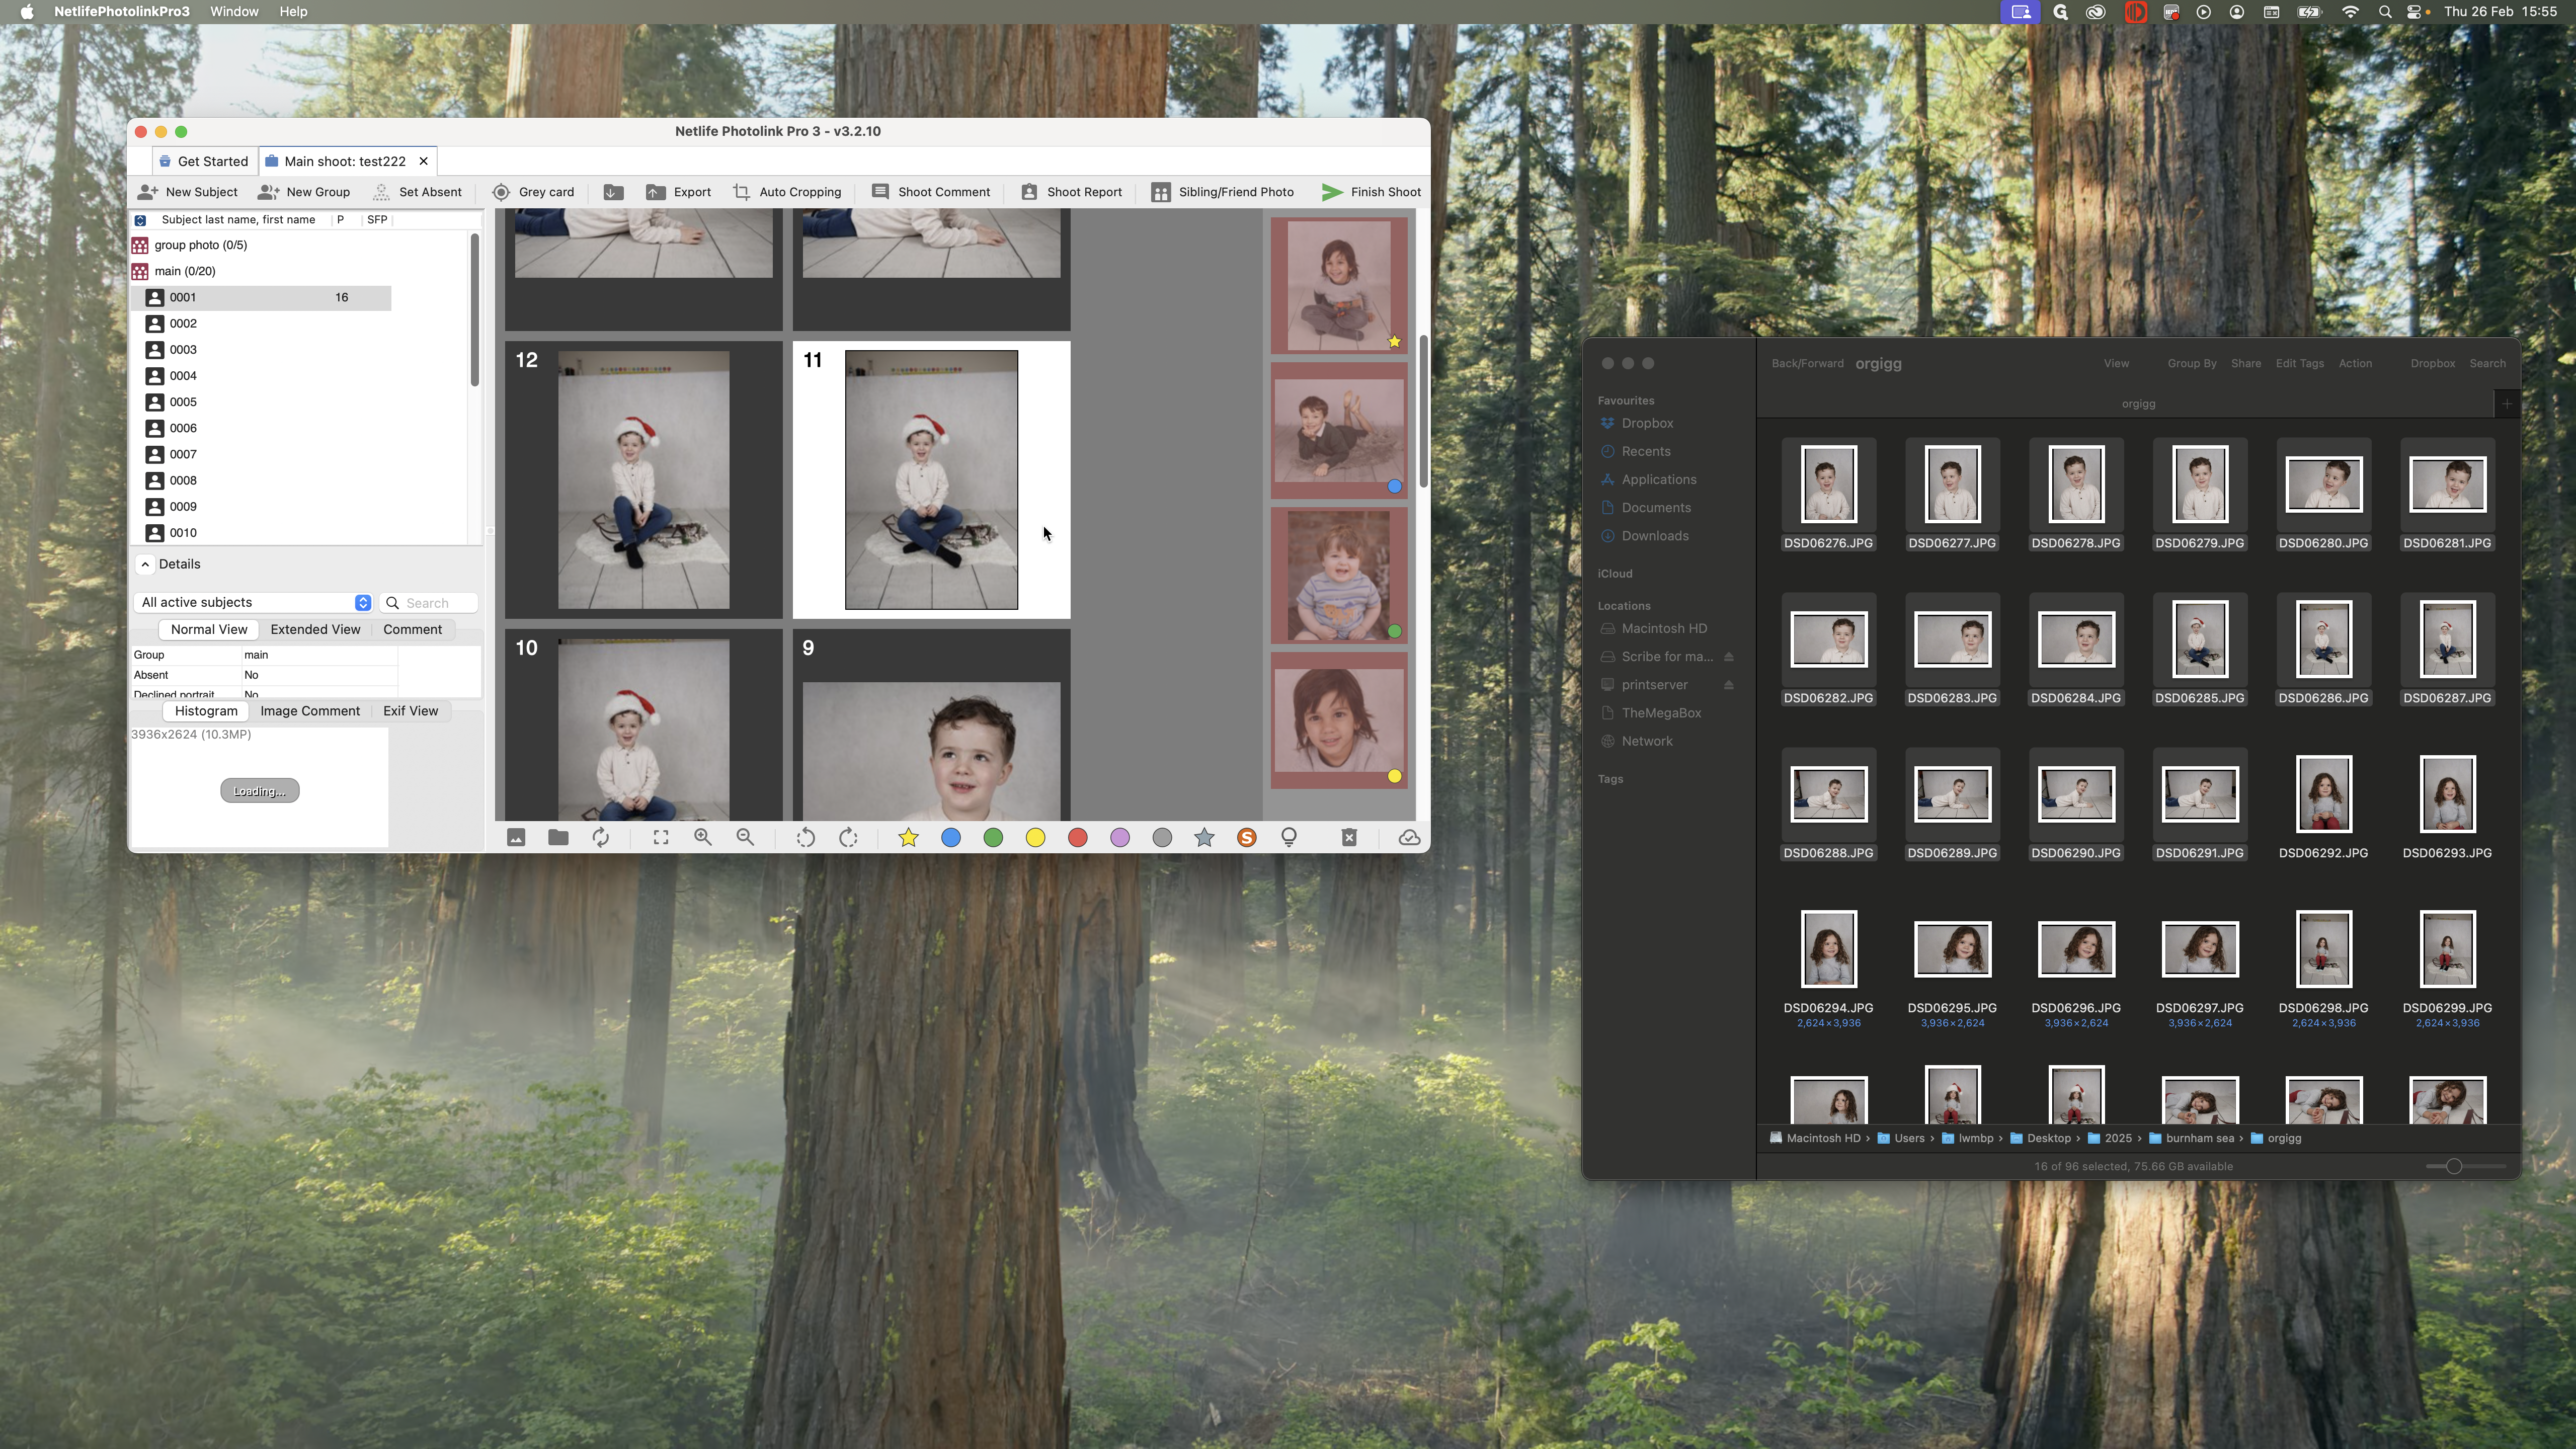
Task: Open the Auto Cropping tool
Action: (787, 192)
